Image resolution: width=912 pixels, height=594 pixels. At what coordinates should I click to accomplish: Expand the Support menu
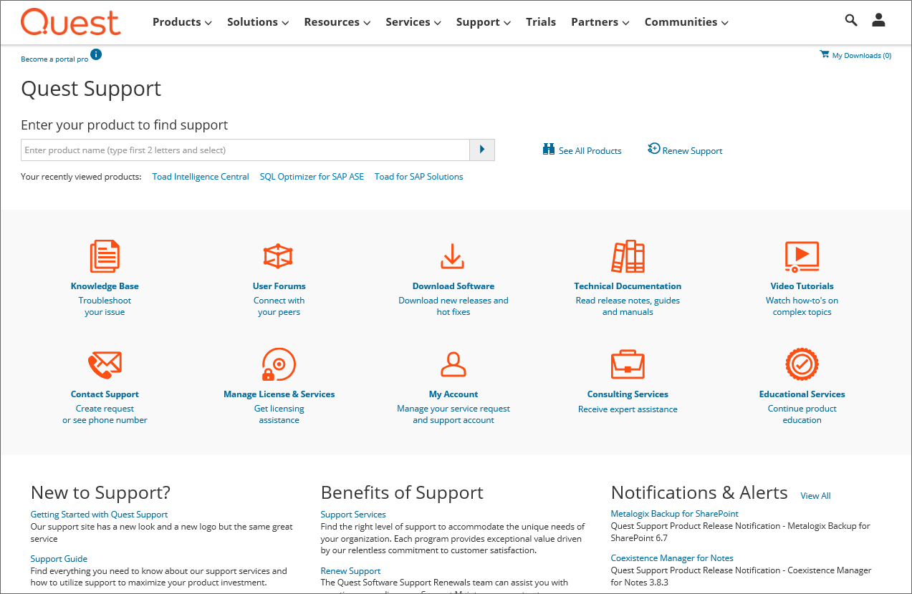(x=484, y=22)
